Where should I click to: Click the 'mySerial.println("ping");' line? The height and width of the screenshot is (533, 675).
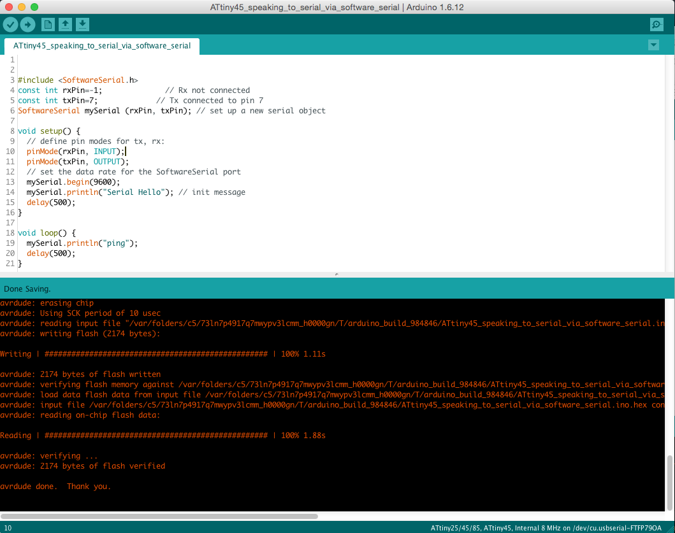[x=82, y=243]
